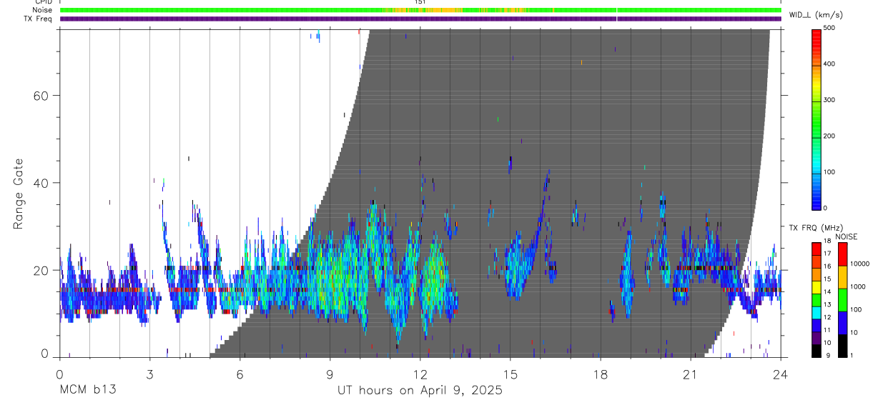Click the Range Gate axis title
This screenshot has height=405, width=878.
coord(19,194)
